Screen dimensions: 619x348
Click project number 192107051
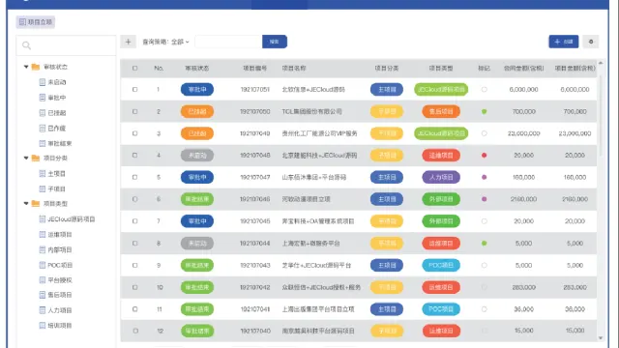255,90
